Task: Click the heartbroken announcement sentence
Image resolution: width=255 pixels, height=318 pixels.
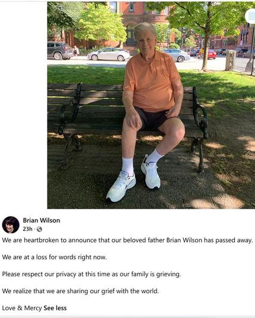Action: click(127, 240)
